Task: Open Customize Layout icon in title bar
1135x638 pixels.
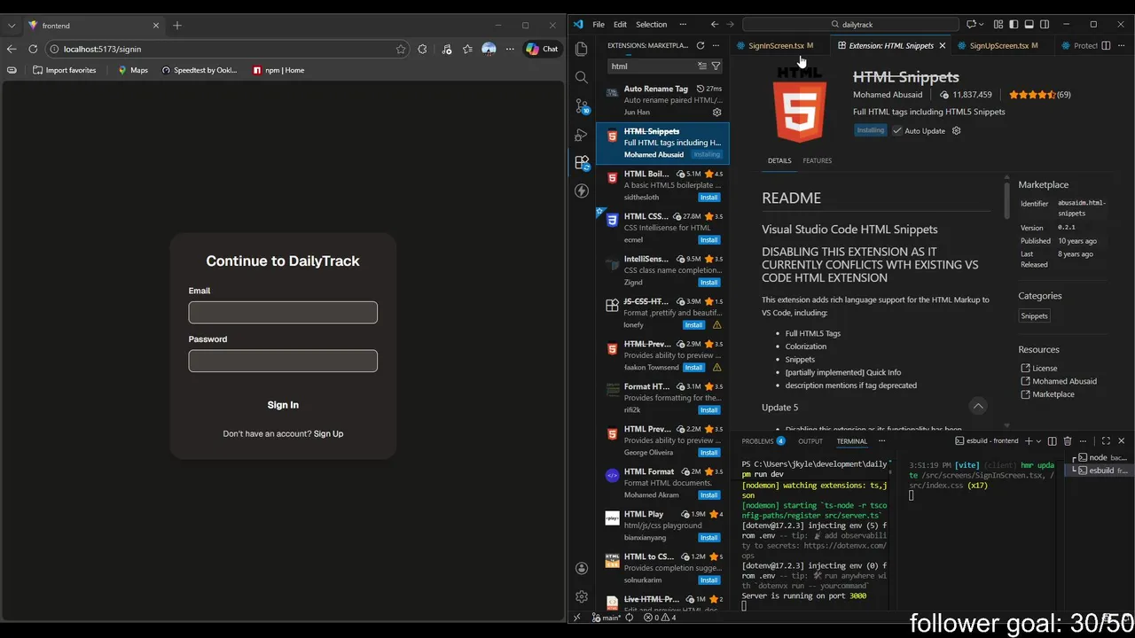Action: [x=998, y=24]
